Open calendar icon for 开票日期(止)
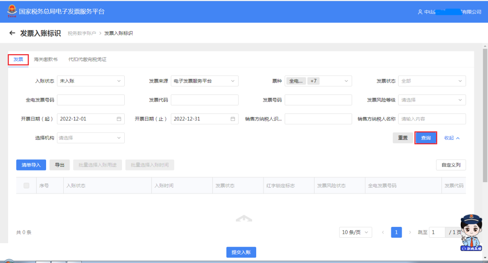The image size is (488, 263). [x=233, y=119]
